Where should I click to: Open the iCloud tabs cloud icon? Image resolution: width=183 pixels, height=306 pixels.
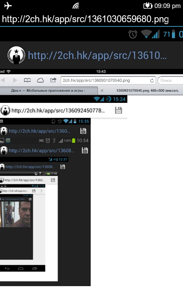[40, 80]
